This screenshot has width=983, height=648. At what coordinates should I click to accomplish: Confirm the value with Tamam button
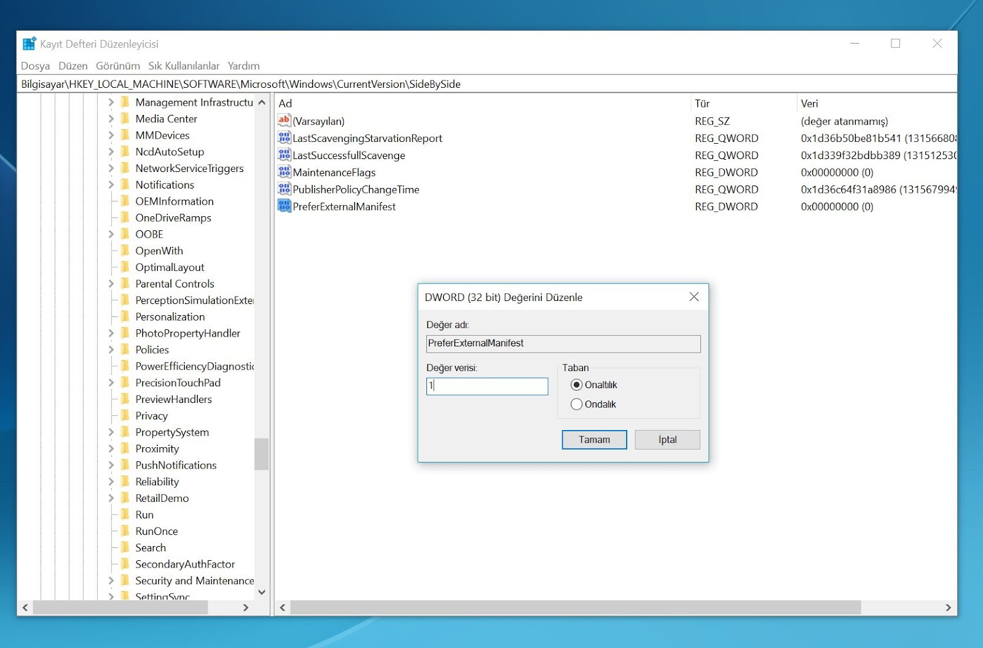click(x=594, y=440)
